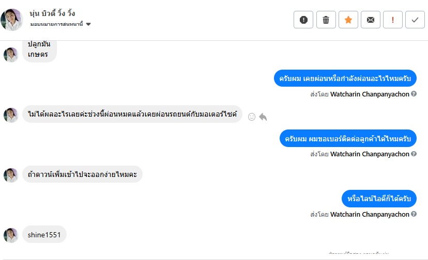
Task: Click the blue ครับผม เคยผ่อน message bubble
Action: pos(345,78)
